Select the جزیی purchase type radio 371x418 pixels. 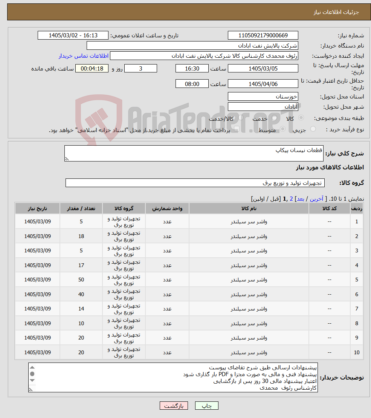(x=313, y=129)
